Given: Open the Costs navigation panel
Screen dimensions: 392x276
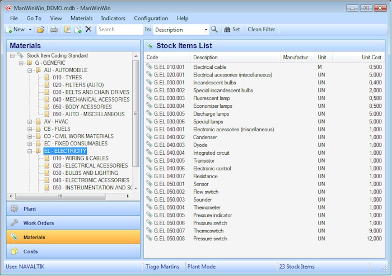Looking at the screenshot, I should pos(73,251).
